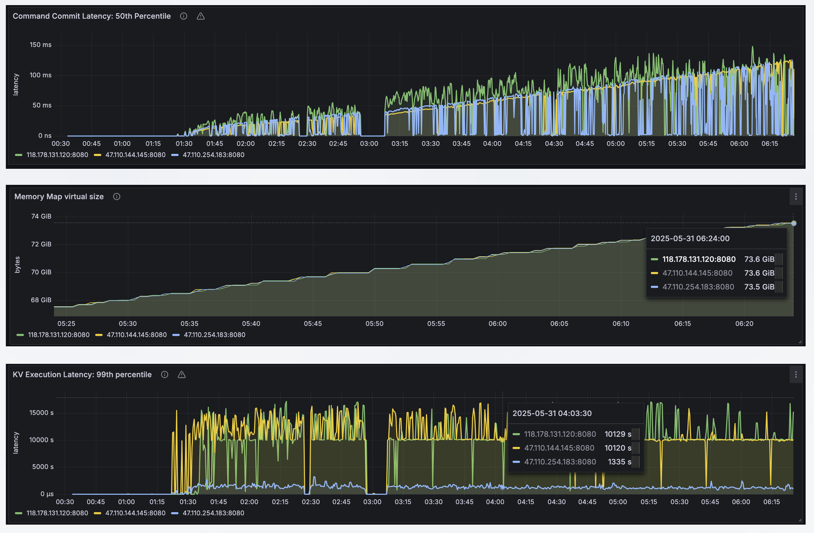
Task: Click 118.178.131.120:8080 label in Memory Map legend
Action: point(58,335)
